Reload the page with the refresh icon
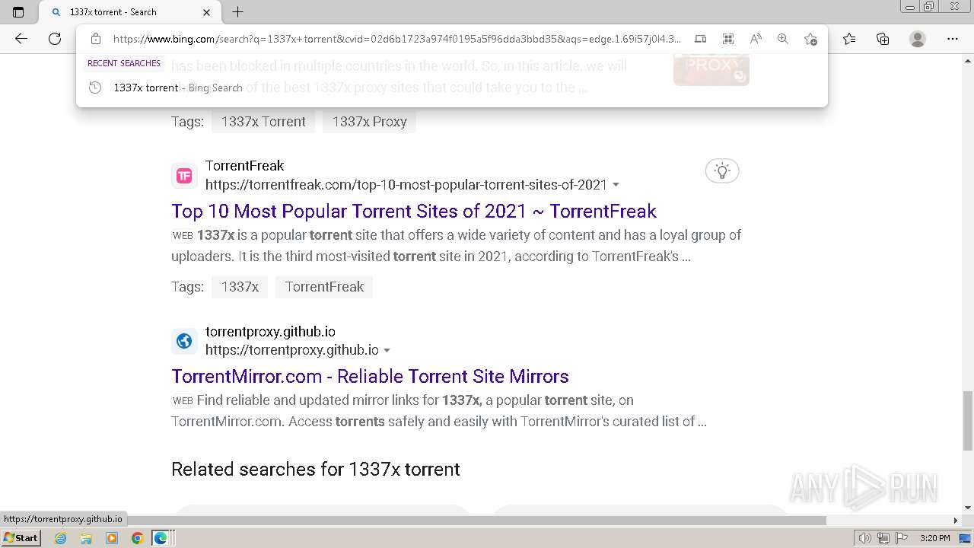The width and height of the screenshot is (974, 548). click(55, 39)
